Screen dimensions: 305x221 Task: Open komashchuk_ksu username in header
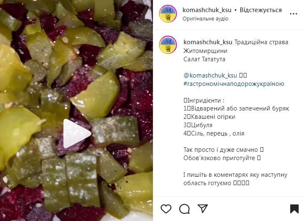click(207, 10)
